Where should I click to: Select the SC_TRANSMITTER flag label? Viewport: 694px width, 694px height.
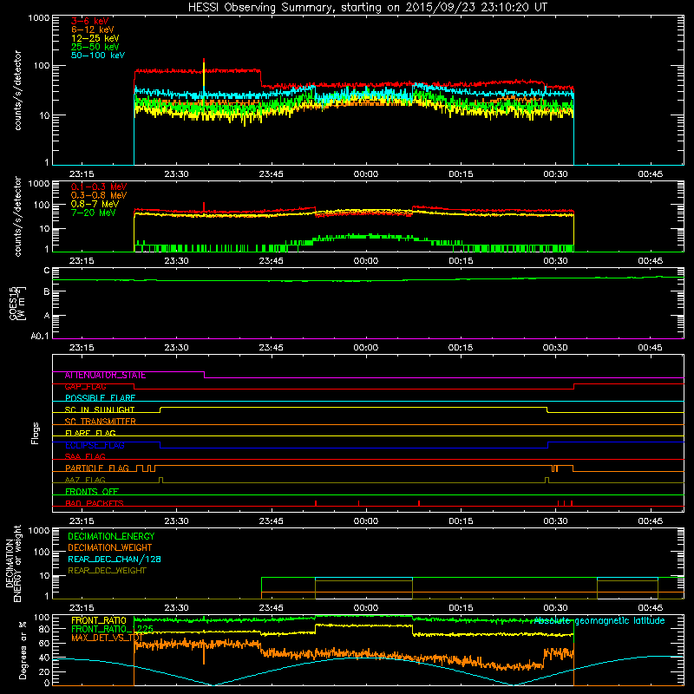click(x=101, y=422)
